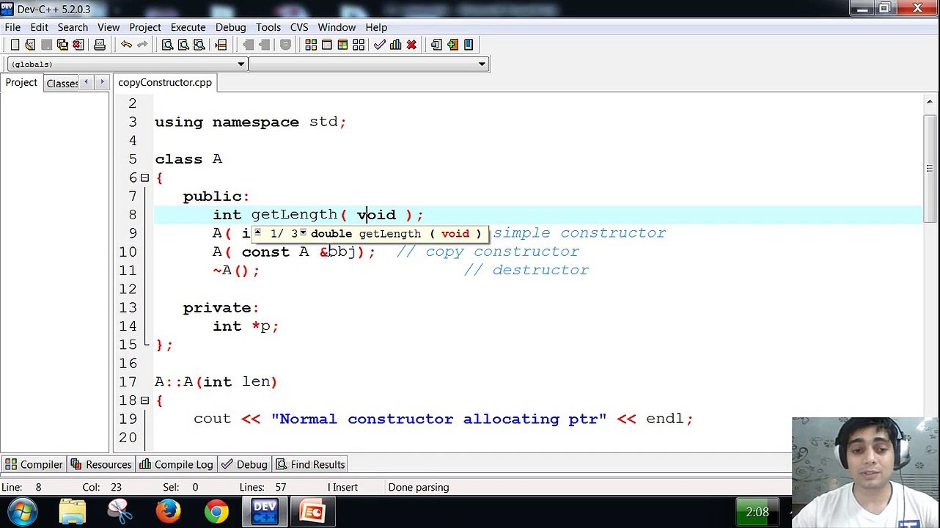Click the tooltip's next overload arrow
This screenshot has height=528, width=940.
(x=303, y=233)
